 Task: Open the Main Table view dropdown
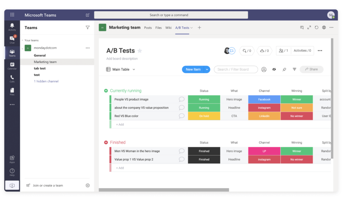pyautogui.click(x=121, y=69)
